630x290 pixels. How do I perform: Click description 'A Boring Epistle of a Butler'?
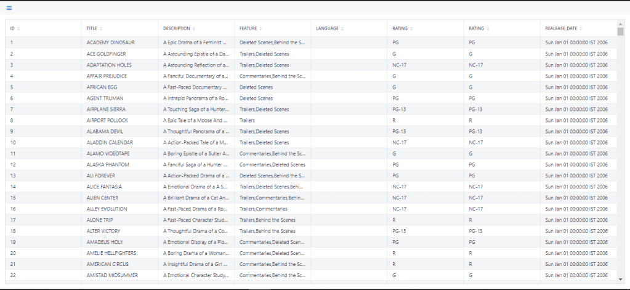point(196,153)
